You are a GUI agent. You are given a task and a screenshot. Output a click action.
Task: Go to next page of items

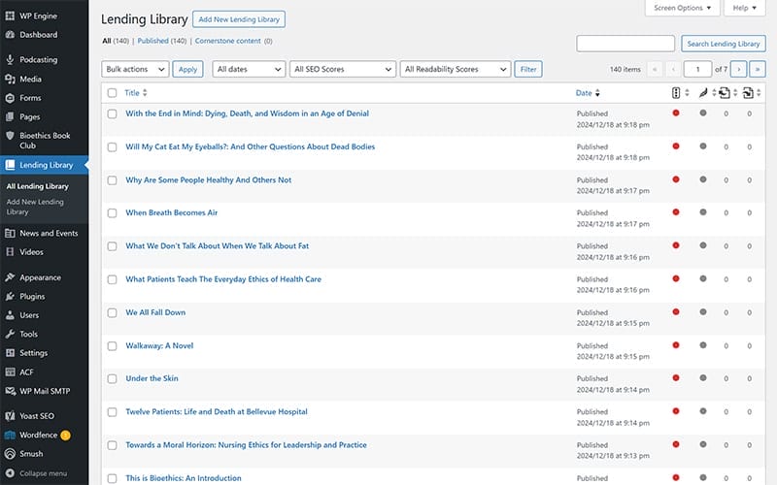click(739, 69)
